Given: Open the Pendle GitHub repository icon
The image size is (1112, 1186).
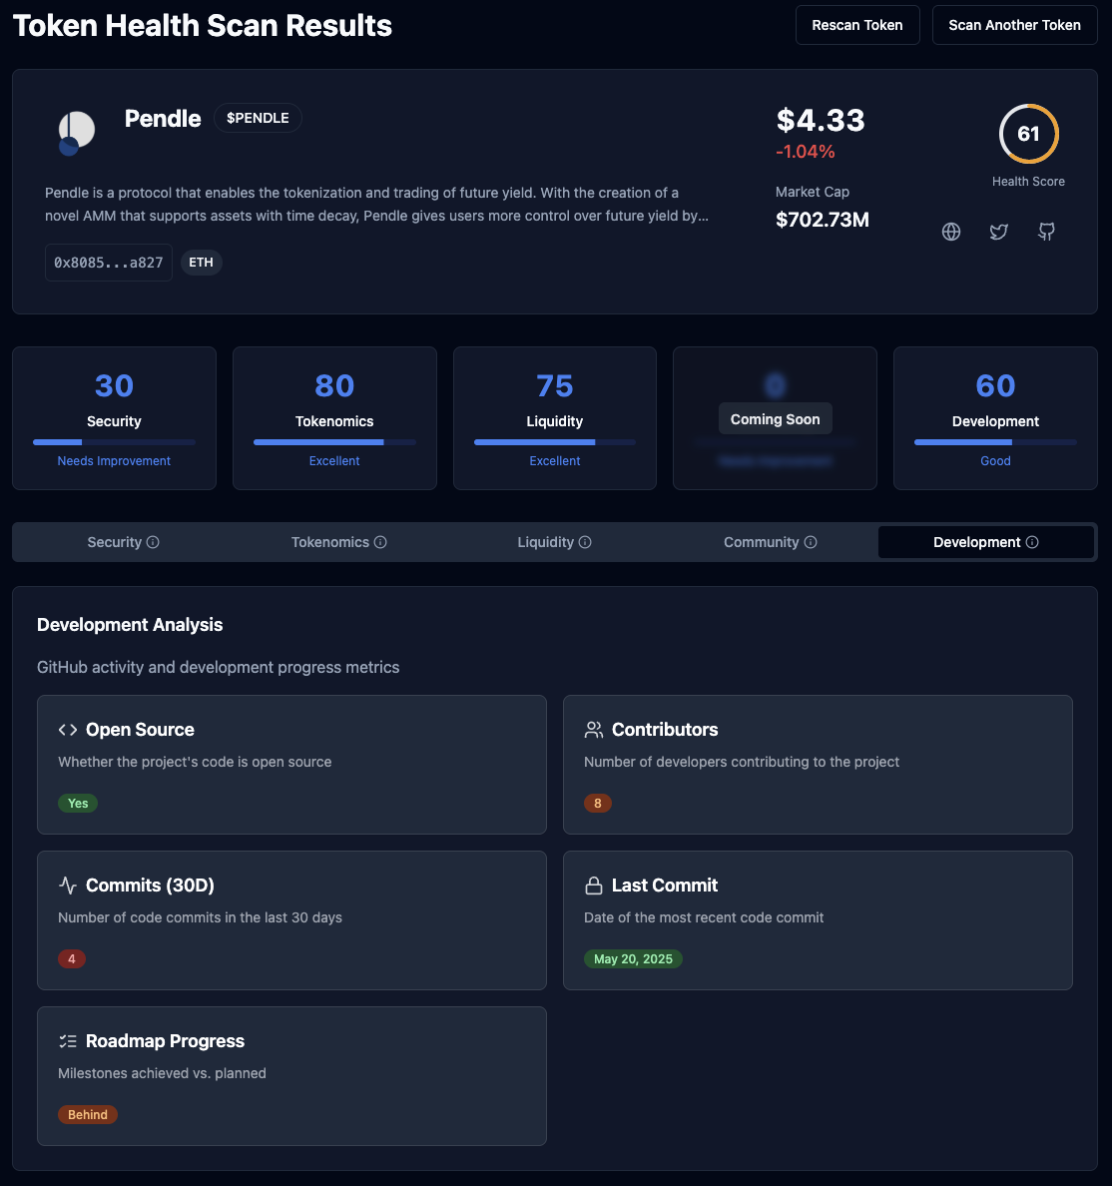Looking at the screenshot, I should point(1046,232).
